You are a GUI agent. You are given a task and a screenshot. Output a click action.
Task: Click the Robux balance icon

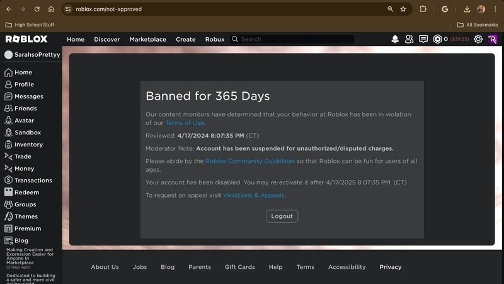pos(437,39)
